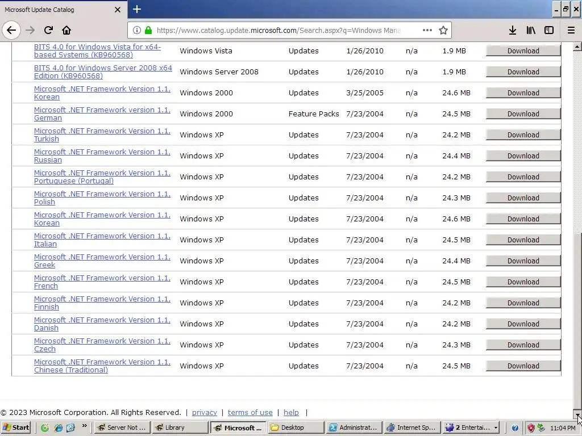Viewport: 582px width, 436px height.
Task: Open .NET Framework 1.1 Russian link
Action: click(x=102, y=156)
